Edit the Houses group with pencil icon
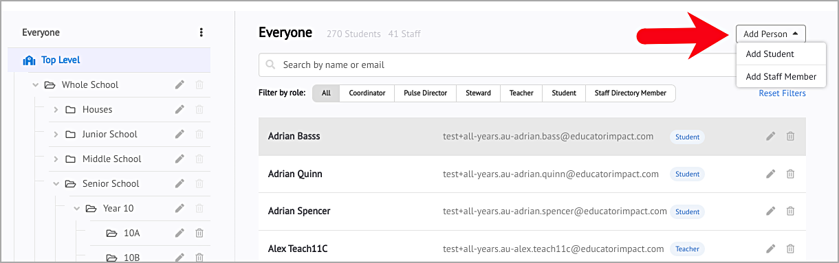The width and height of the screenshot is (839, 263). (x=179, y=109)
